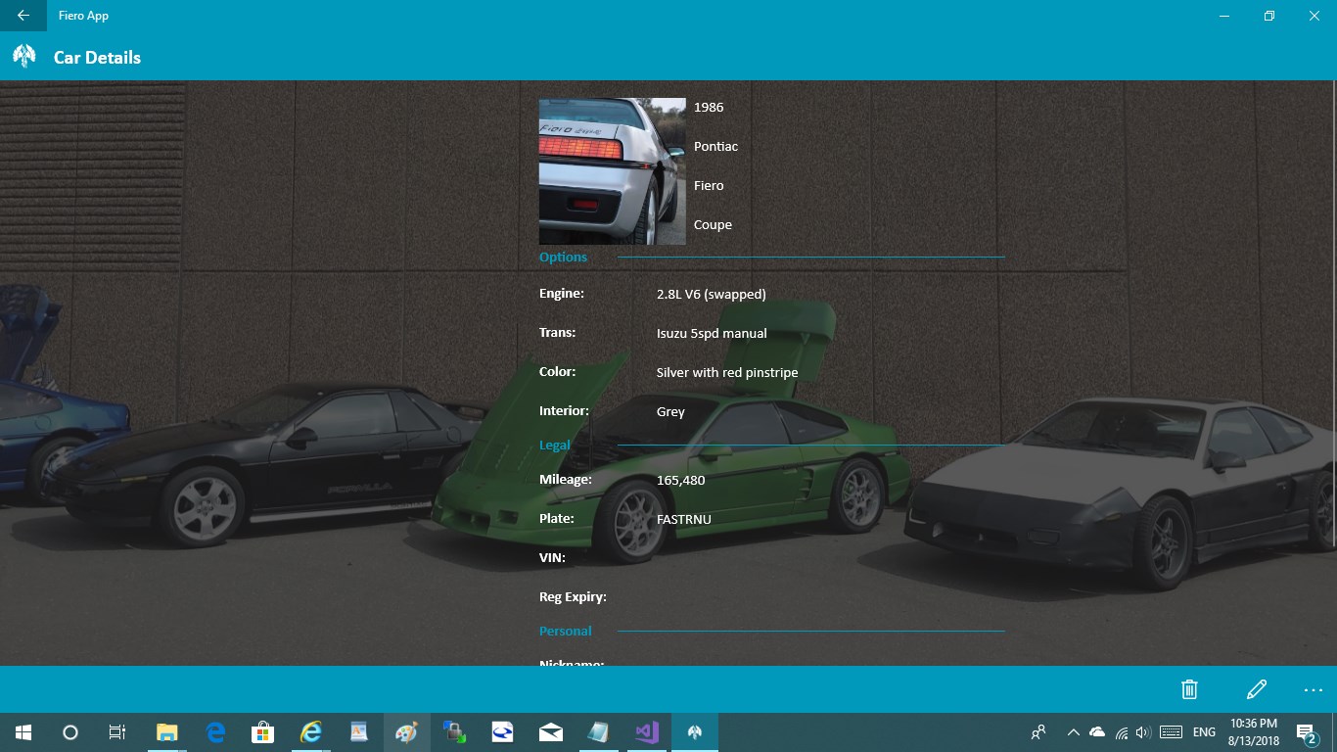Open the clock showing 10:36 PM
This screenshot has width=1337, height=752.
pyautogui.click(x=1254, y=732)
